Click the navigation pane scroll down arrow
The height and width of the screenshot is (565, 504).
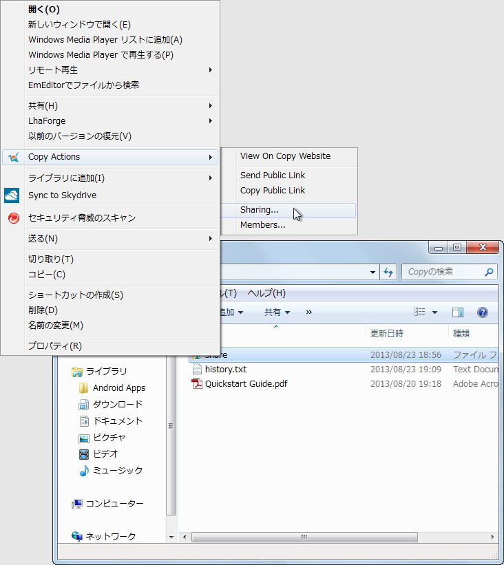[171, 537]
